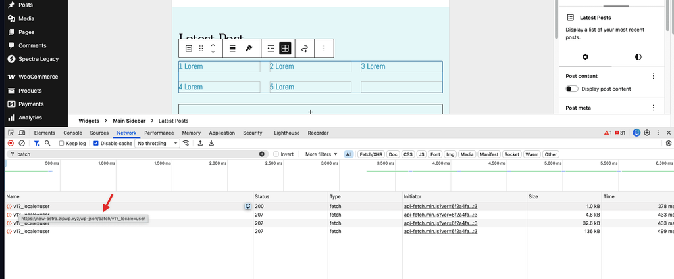Filter requests by CSS type

pyautogui.click(x=408, y=154)
